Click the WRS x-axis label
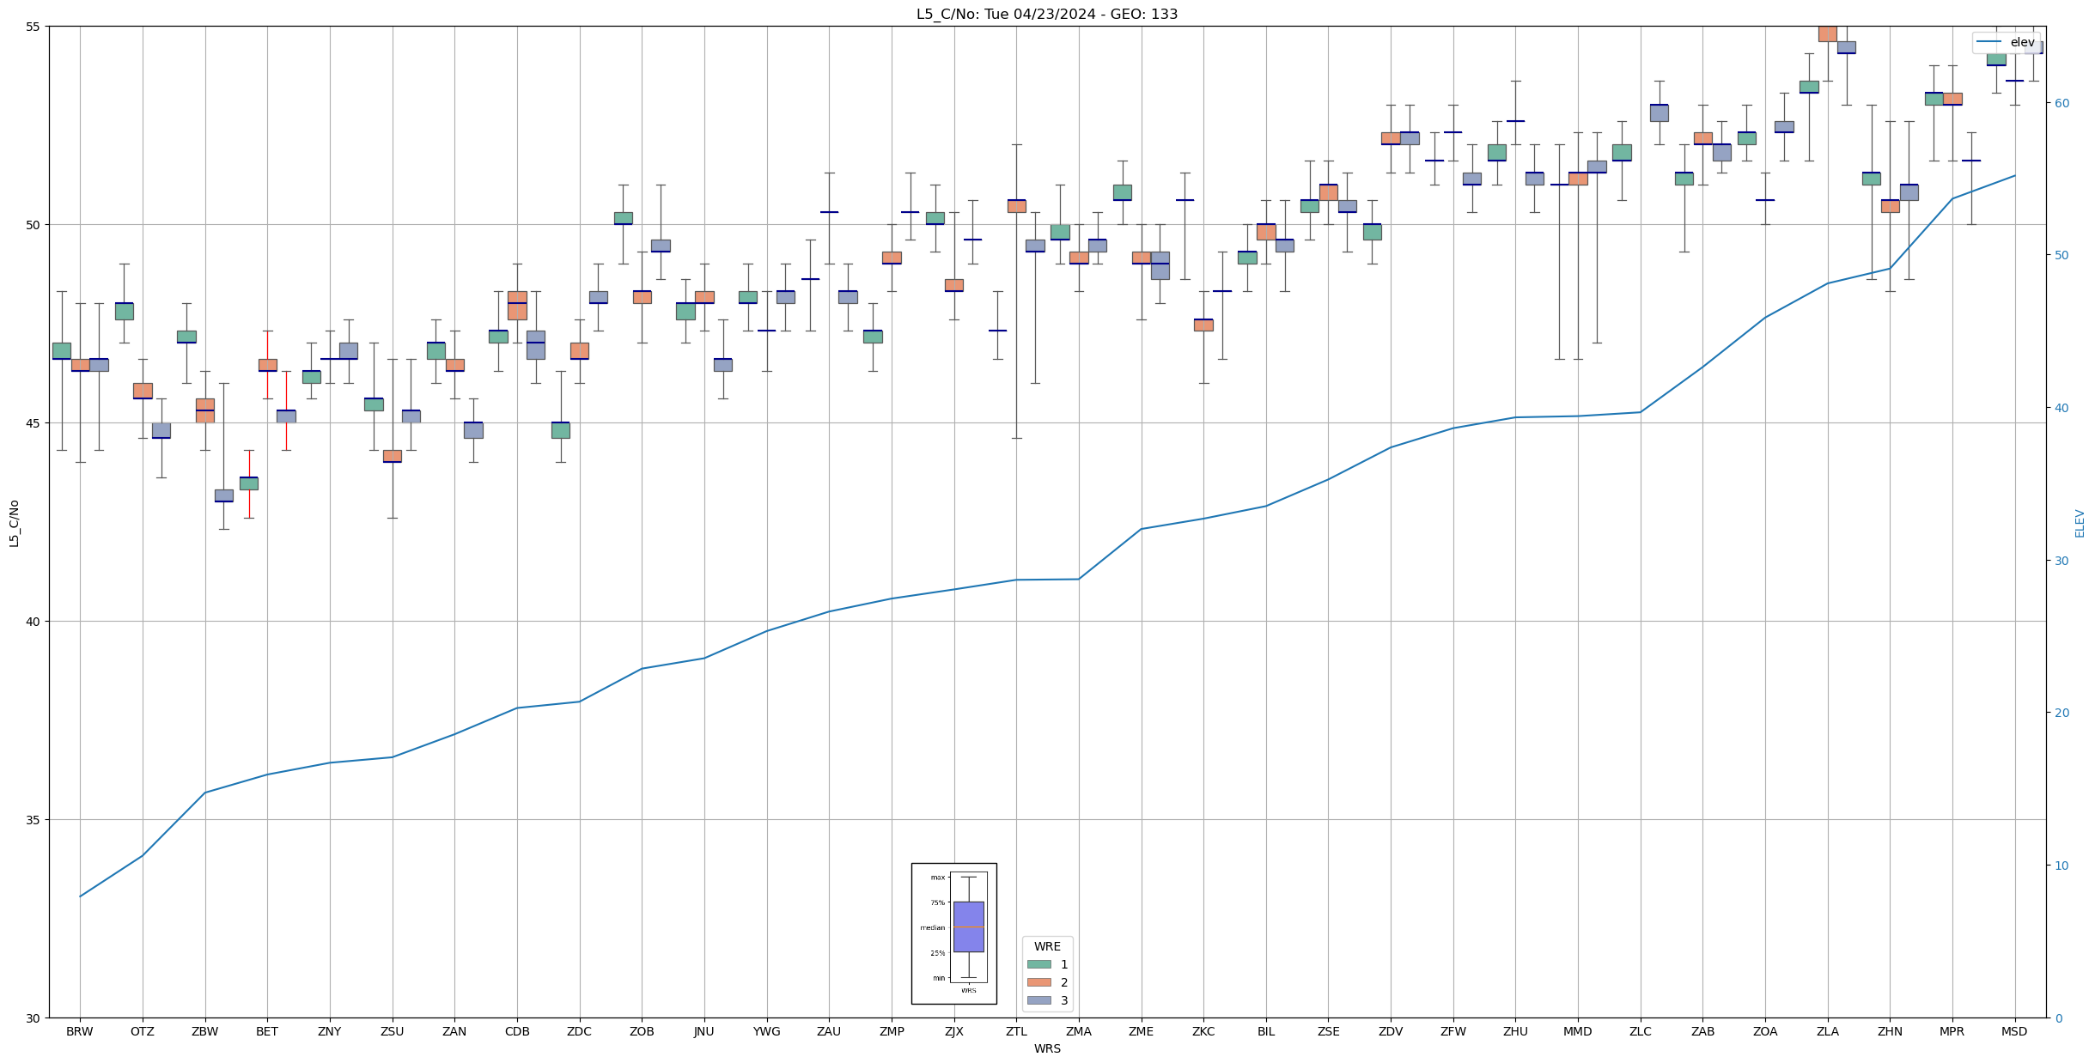2095x1063 pixels. [x=1046, y=1048]
